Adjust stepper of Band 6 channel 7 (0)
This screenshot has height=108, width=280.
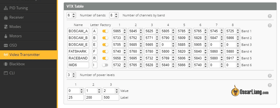coord(222,65)
